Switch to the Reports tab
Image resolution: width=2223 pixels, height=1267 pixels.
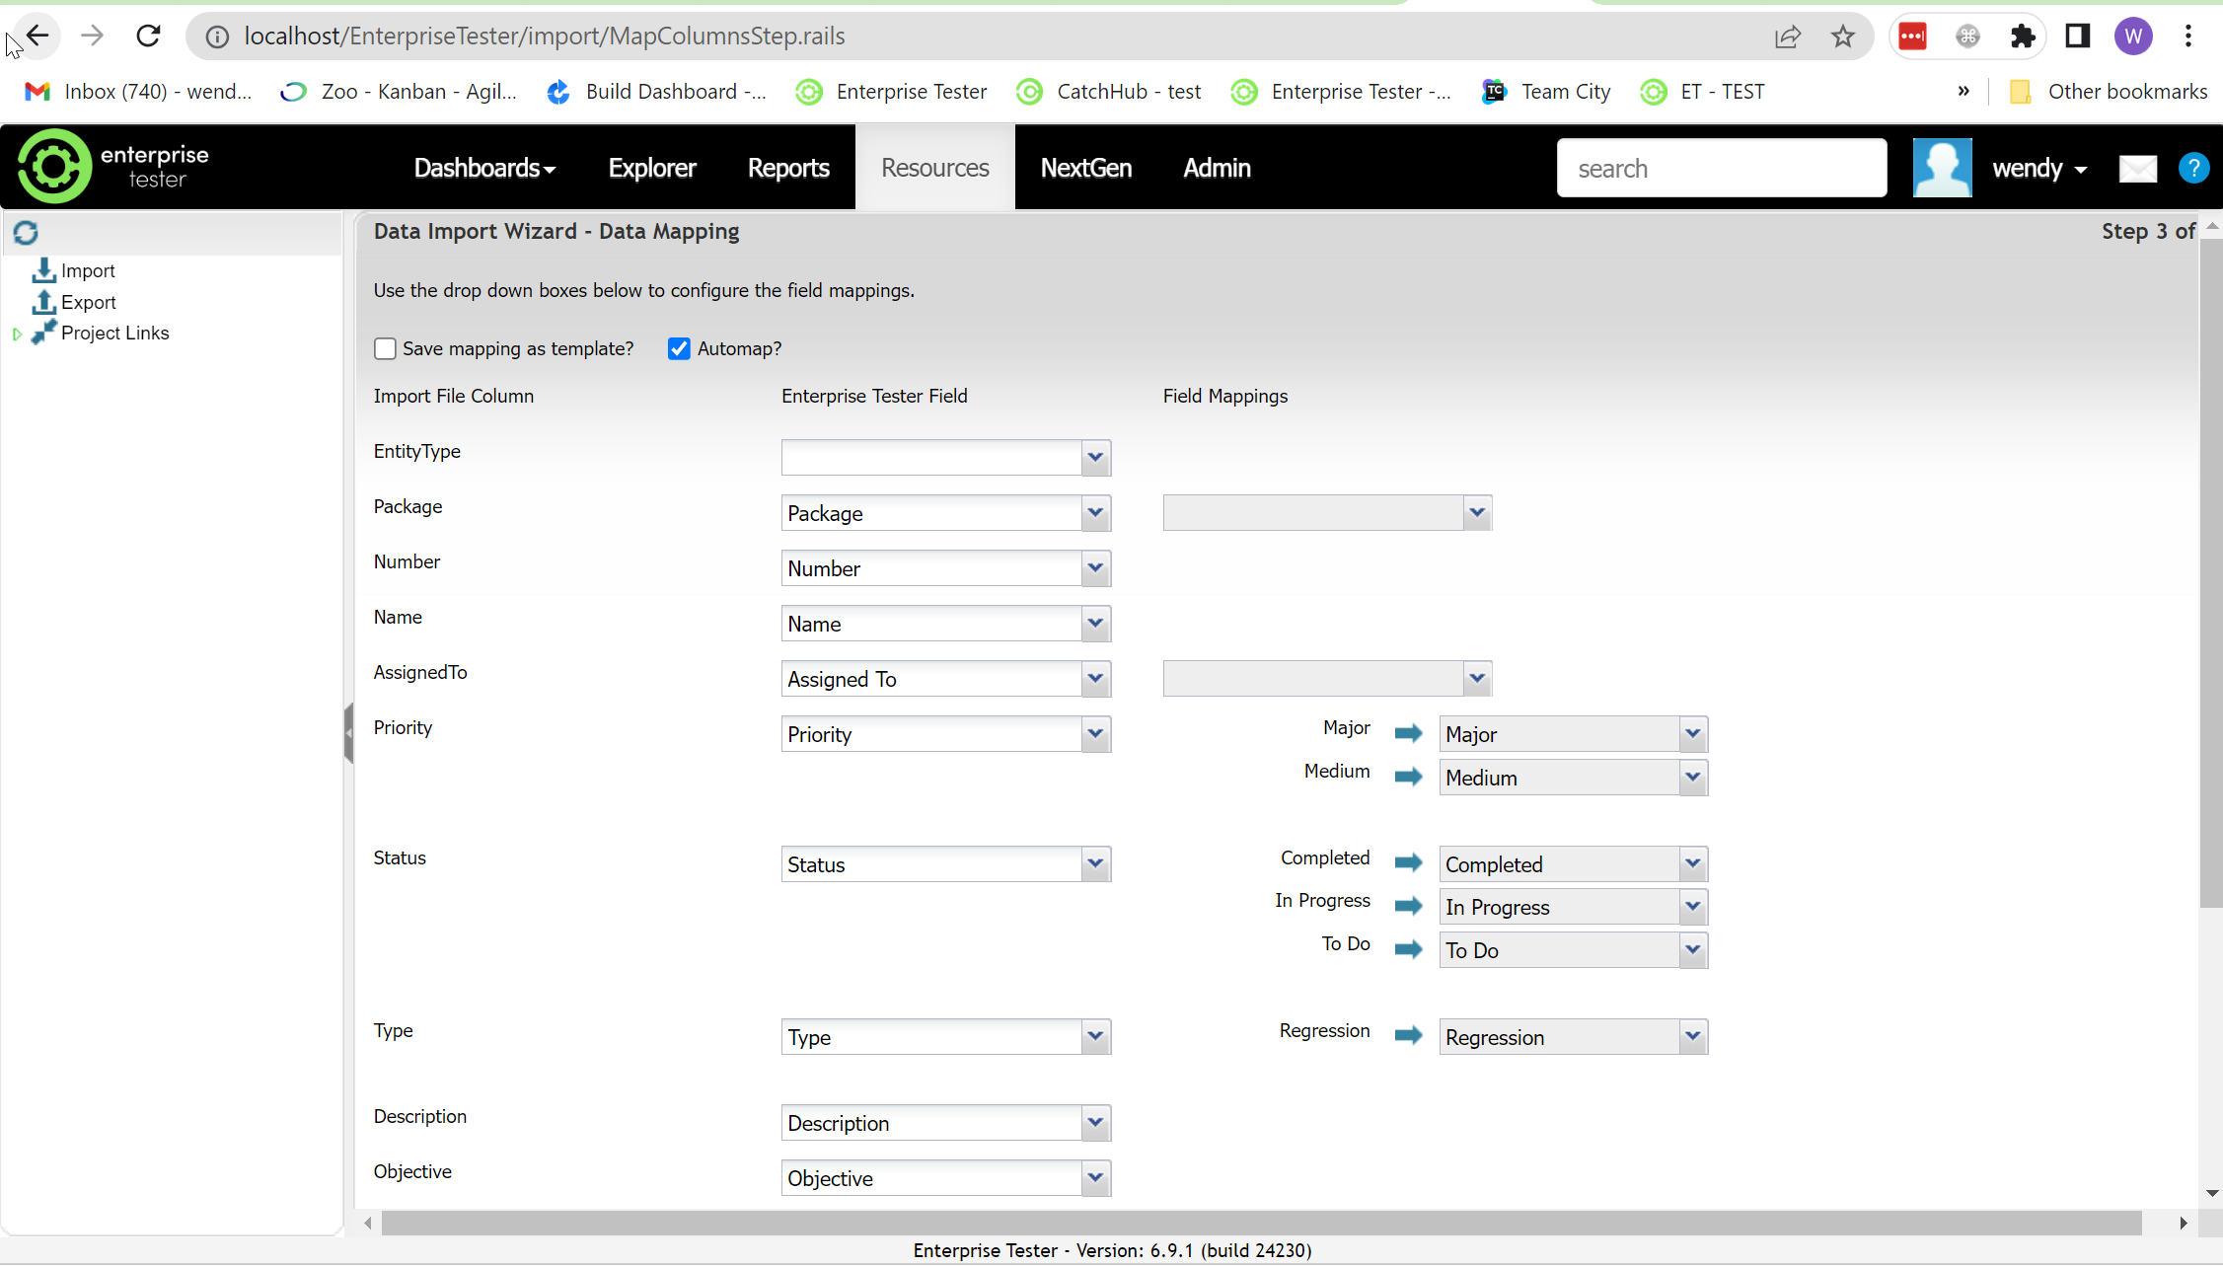(787, 169)
